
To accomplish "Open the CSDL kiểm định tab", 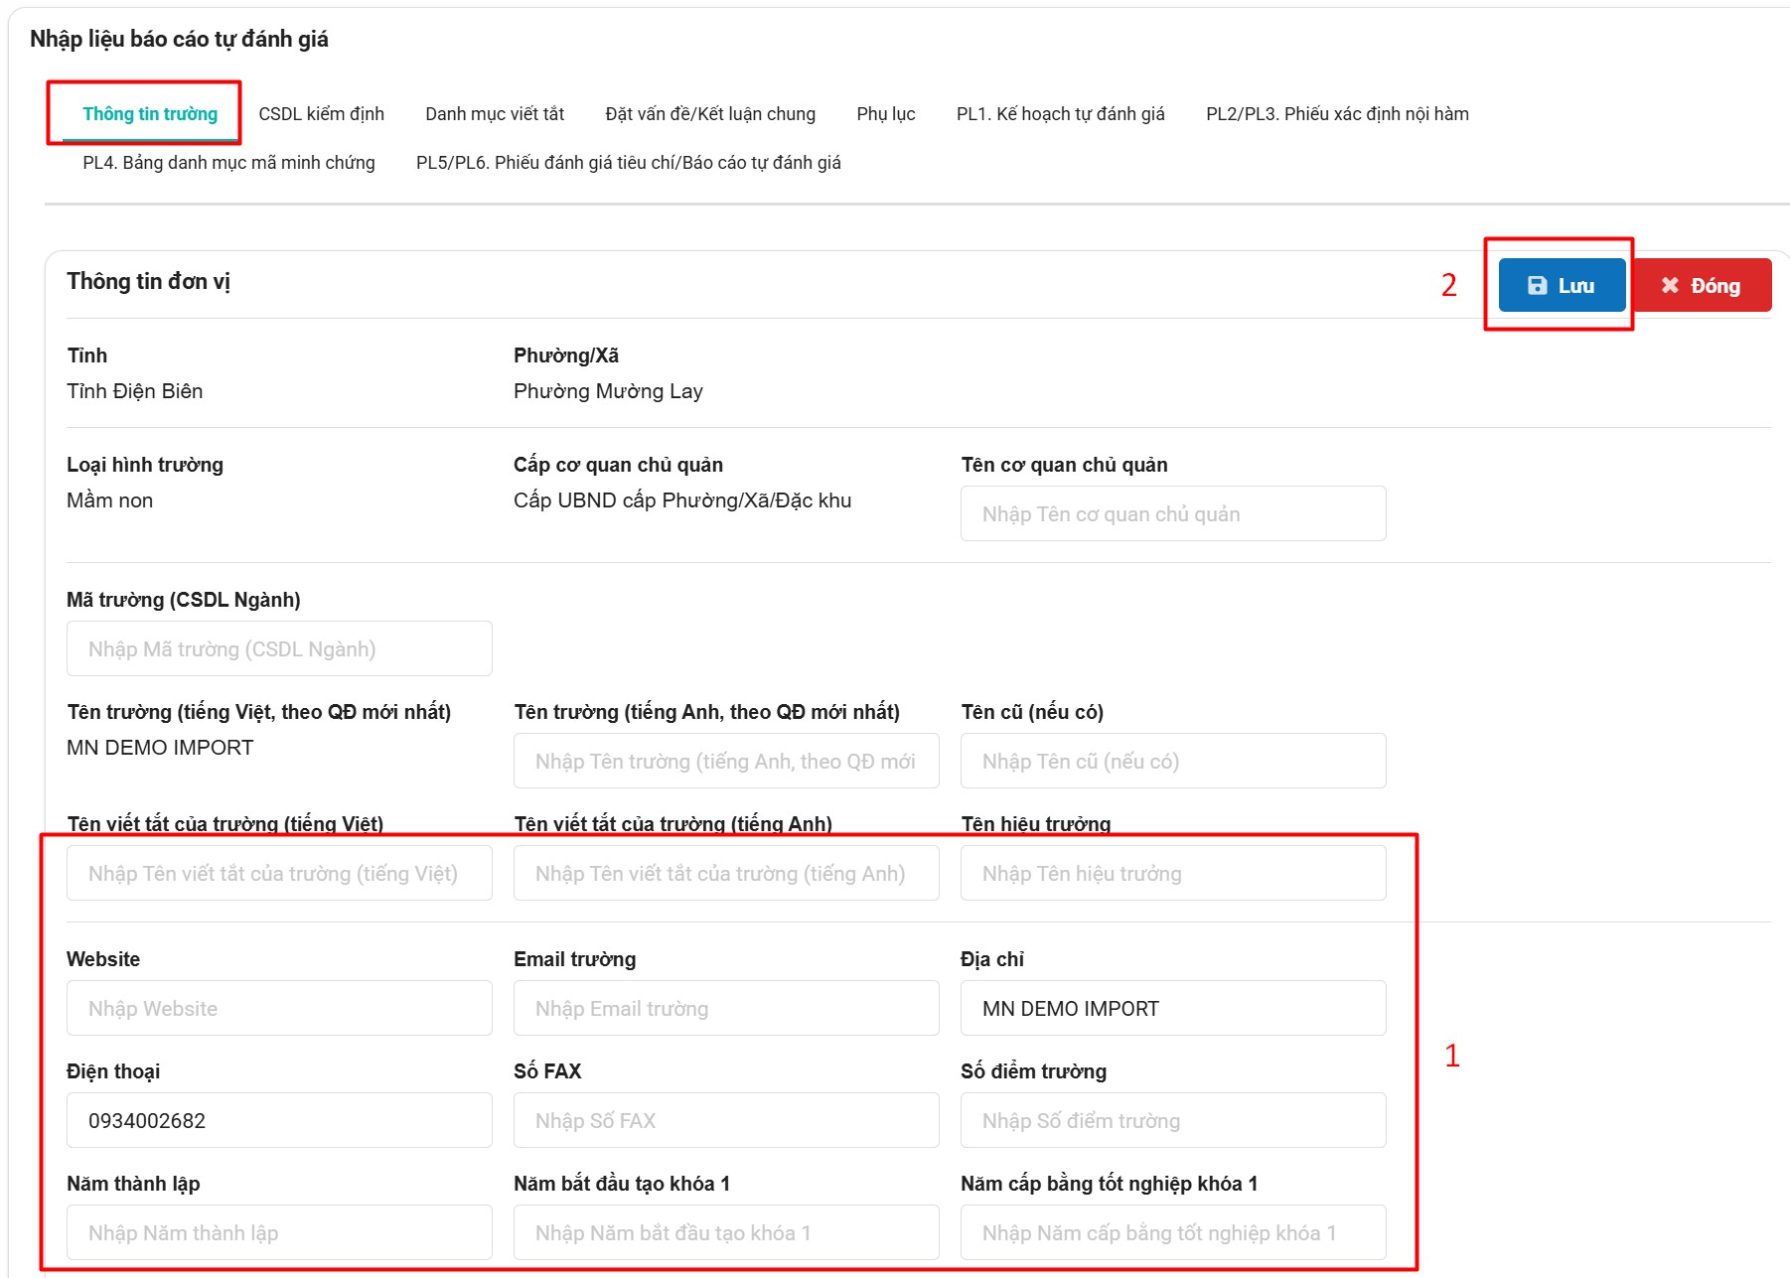I will pyautogui.click(x=321, y=114).
